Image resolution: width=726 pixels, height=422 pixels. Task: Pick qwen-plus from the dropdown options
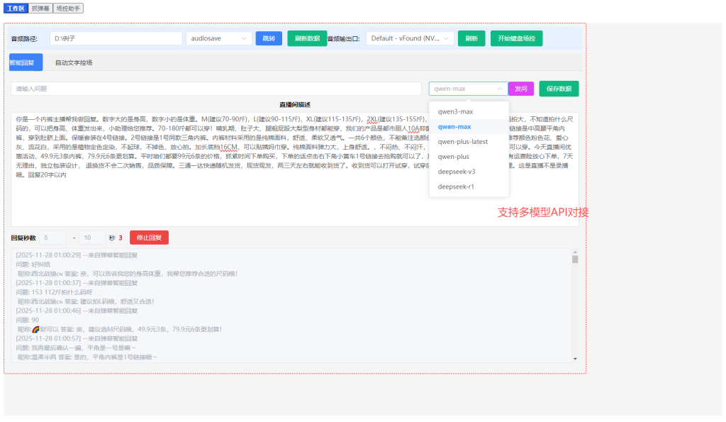tap(453, 156)
